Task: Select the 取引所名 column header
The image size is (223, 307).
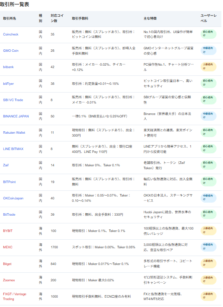Action: pos(9,18)
